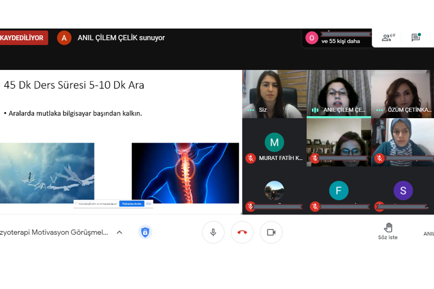Open the participants list icon
This screenshot has width=434, height=289.
388,37
